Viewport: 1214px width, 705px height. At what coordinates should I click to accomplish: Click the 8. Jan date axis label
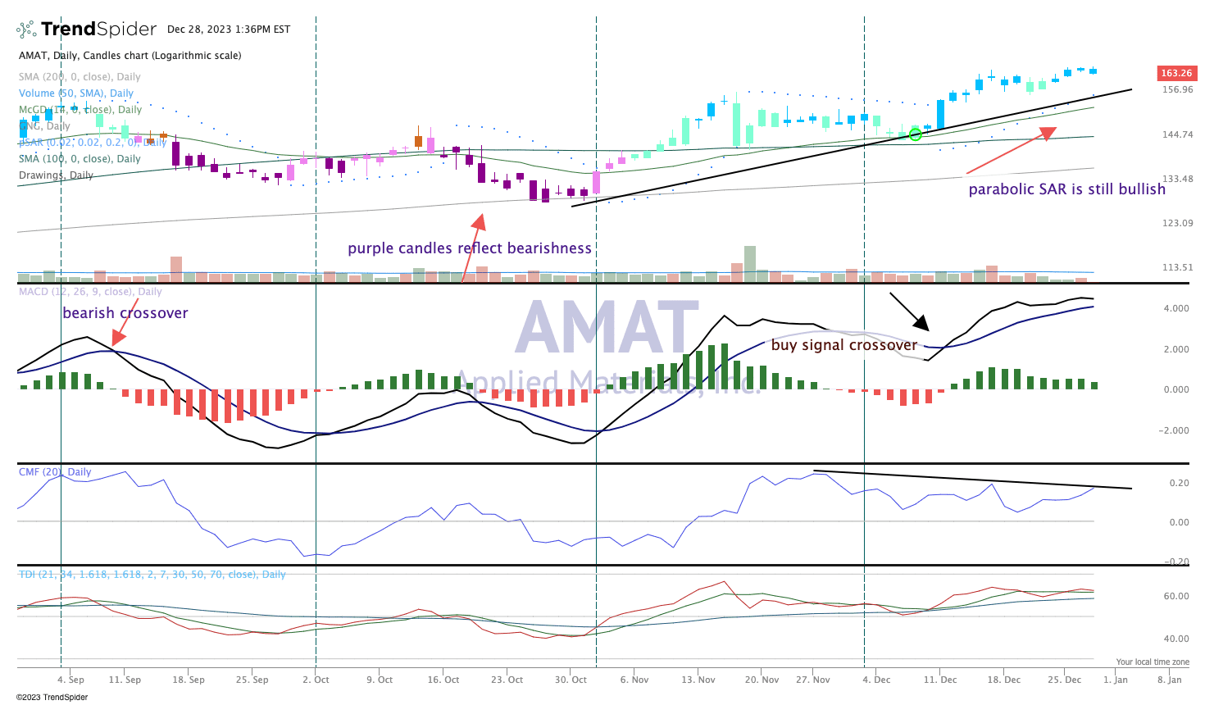click(x=1169, y=680)
